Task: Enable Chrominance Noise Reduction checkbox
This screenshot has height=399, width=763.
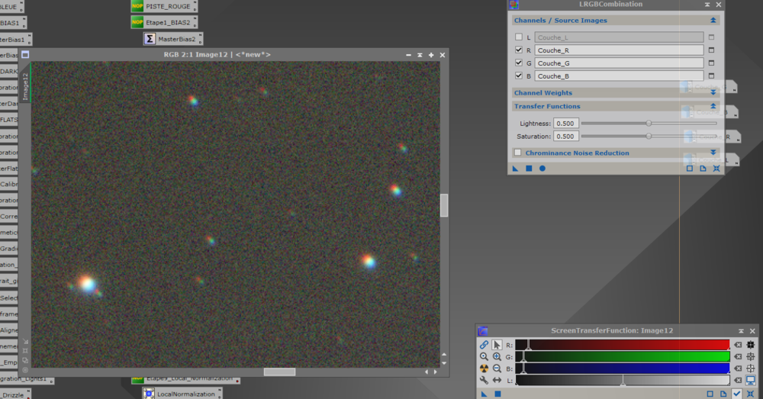Action: tap(518, 153)
